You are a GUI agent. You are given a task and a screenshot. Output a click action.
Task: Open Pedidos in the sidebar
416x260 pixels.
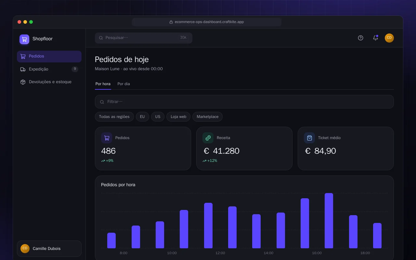pos(49,56)
